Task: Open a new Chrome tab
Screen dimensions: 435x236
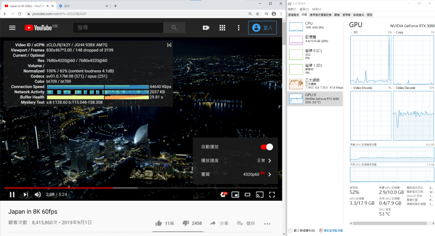Action: 116,6
